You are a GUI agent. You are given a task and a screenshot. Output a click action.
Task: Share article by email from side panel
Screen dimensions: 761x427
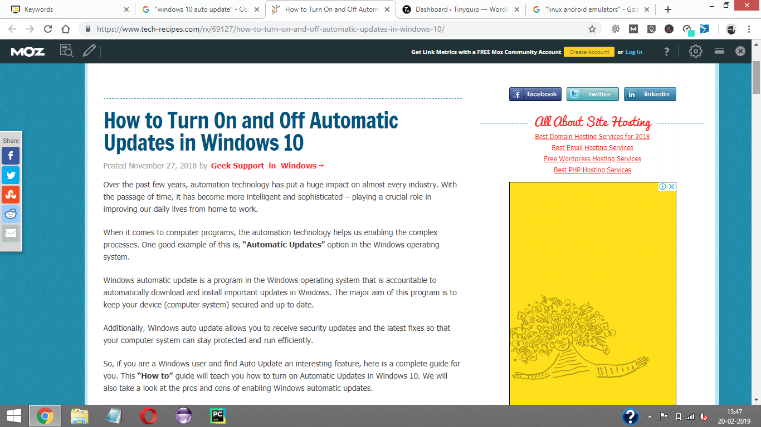tap(11, 233)
